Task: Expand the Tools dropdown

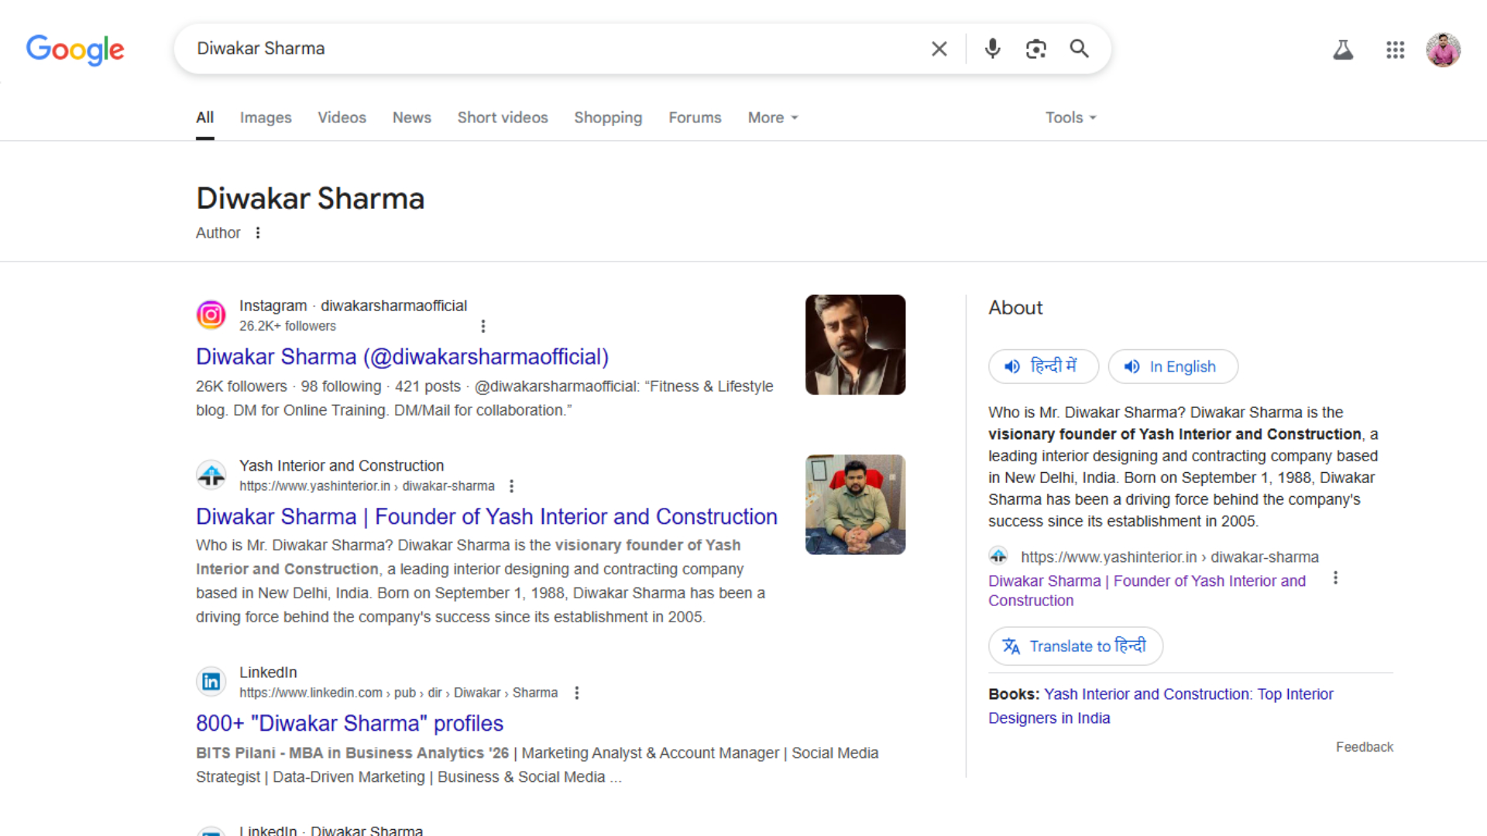Action: (1070, 118)
